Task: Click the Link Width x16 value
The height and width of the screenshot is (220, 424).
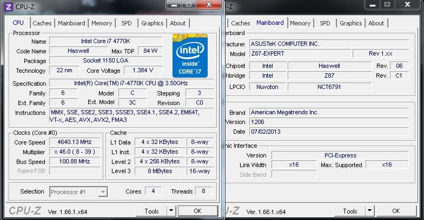Action: click(x=294, y=164)
